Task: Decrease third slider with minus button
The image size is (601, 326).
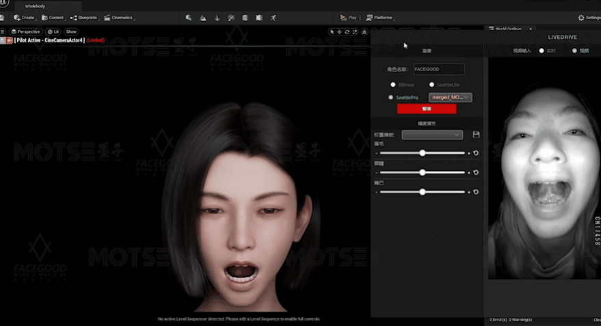Action: 376,192
